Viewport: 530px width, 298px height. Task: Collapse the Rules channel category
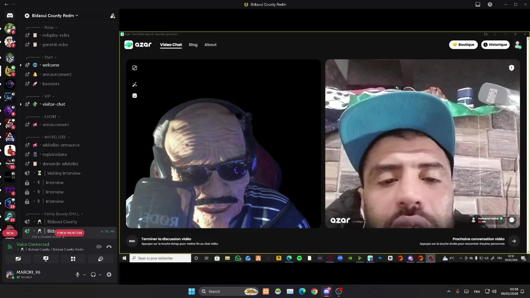tap(51, 27)
